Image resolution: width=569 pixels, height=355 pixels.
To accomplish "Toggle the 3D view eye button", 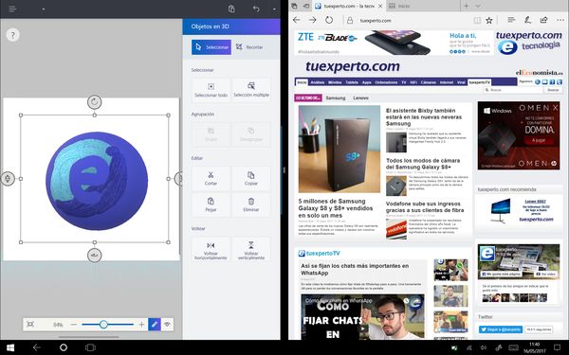I will [167, 324].
